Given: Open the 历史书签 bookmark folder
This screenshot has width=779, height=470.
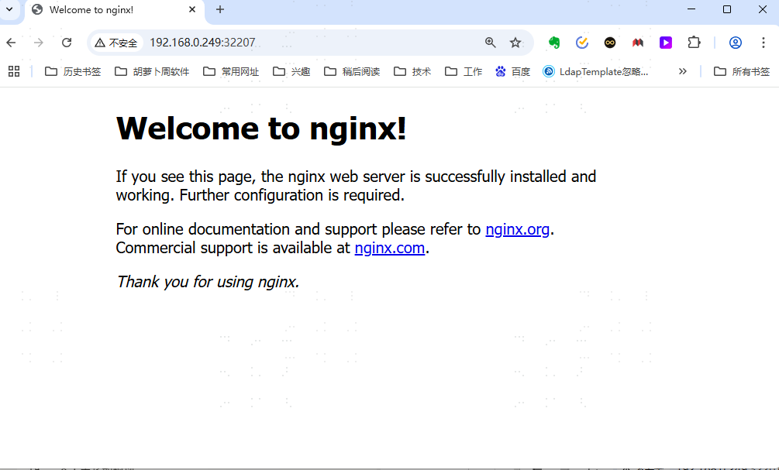Looking at the screenshot, I should pyautogui.click(x=73, y=71).
